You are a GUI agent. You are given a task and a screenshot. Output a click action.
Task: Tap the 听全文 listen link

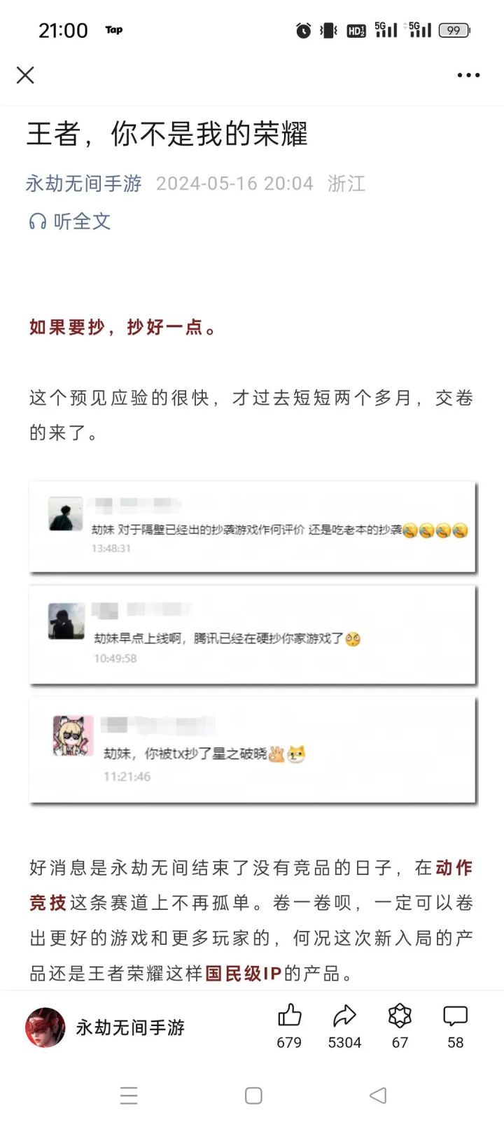click(x=82, y=222)
